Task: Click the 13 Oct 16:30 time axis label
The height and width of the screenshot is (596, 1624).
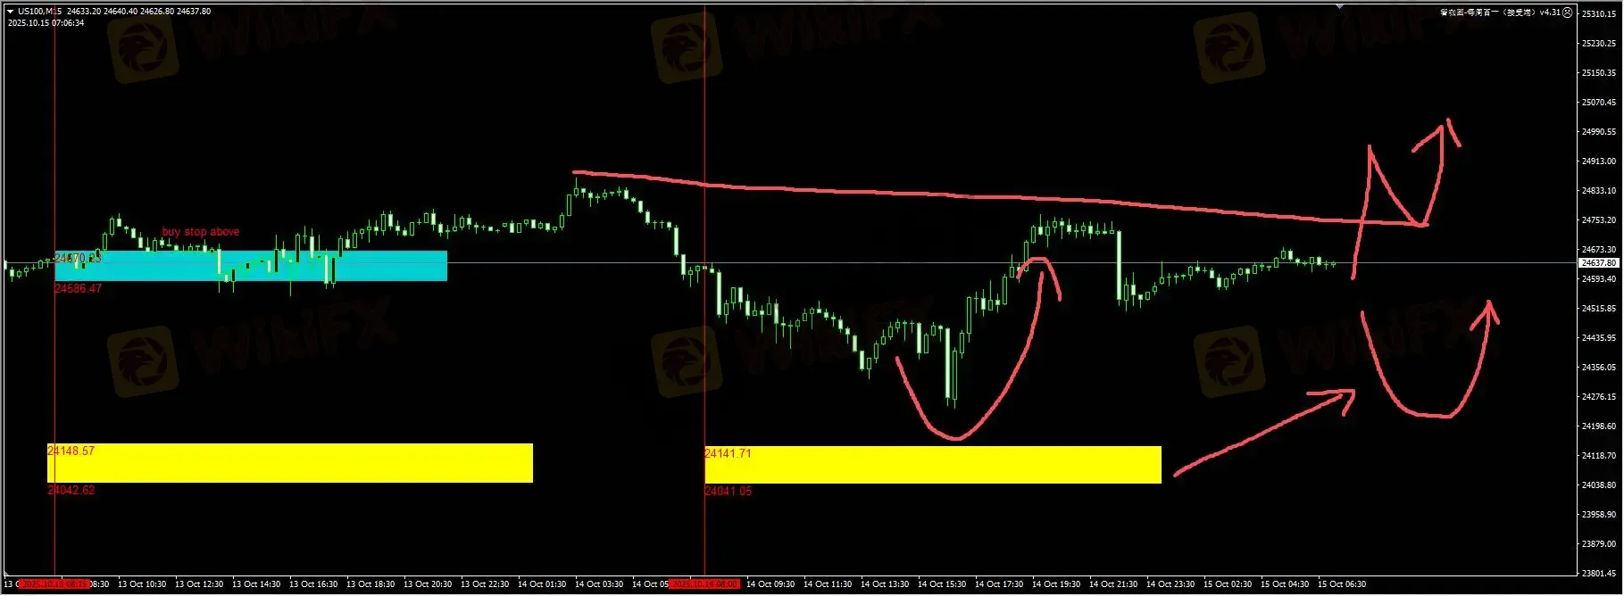Action: pos(313,584)
